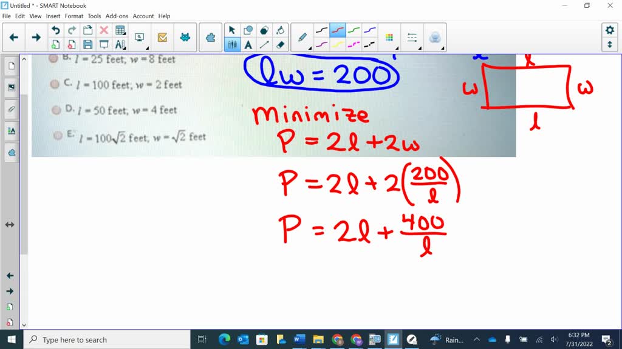The height and width of the screenshot is (349, 622).
Task: Expand the Pen tool options arrow
Action: [310, 47]
